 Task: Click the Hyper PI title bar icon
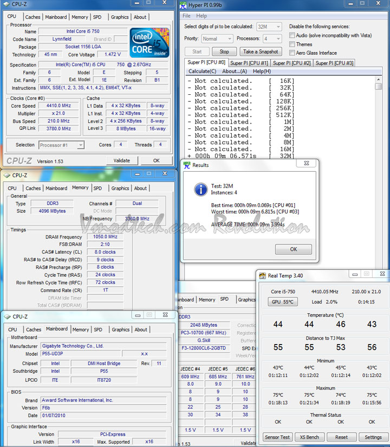pyautogui.click(x=183, y=5)
